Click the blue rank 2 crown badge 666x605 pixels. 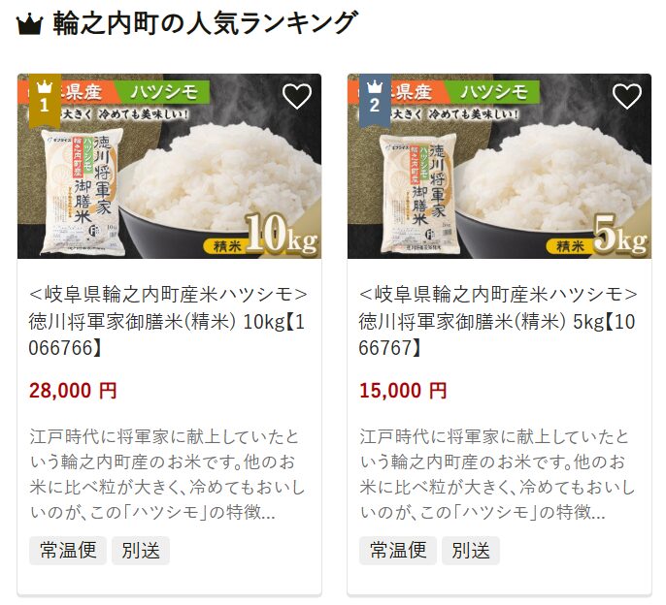click(375, 101)
